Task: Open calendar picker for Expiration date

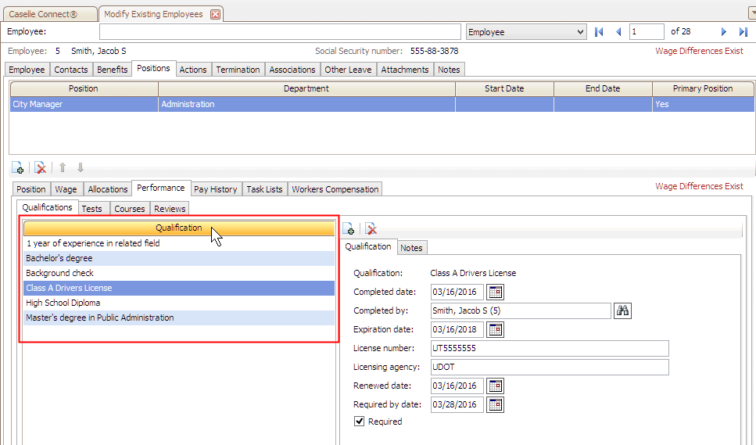Action: 495,330
